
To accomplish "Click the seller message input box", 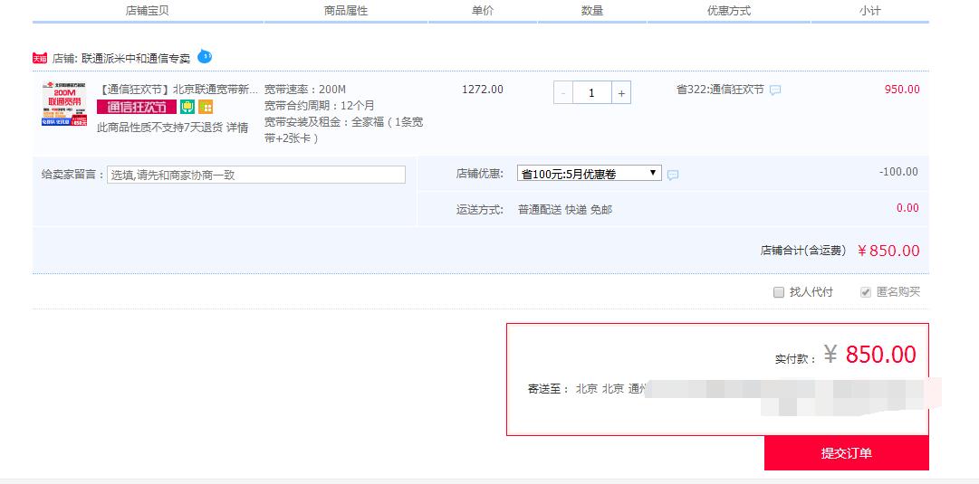I will (x=256, y=175).
